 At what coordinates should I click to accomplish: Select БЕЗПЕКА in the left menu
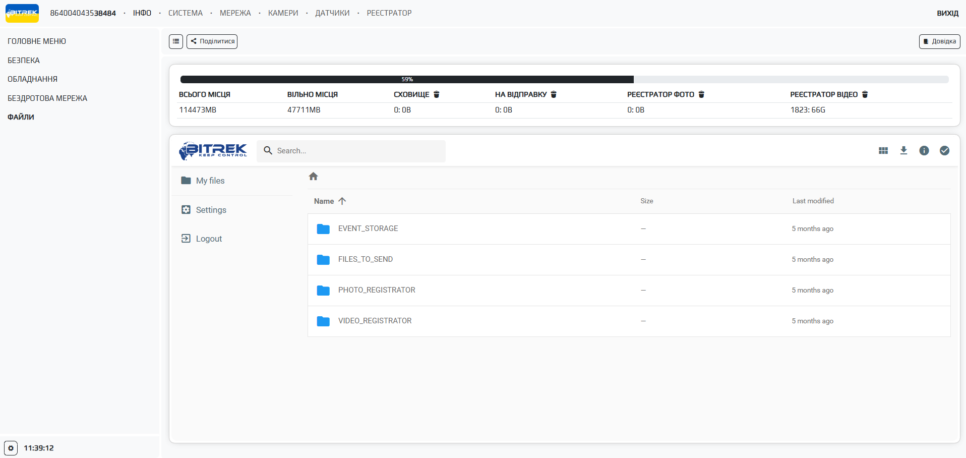pos(24,61)
